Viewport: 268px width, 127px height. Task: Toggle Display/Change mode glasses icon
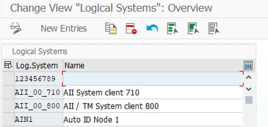click(x=16, y=28)
